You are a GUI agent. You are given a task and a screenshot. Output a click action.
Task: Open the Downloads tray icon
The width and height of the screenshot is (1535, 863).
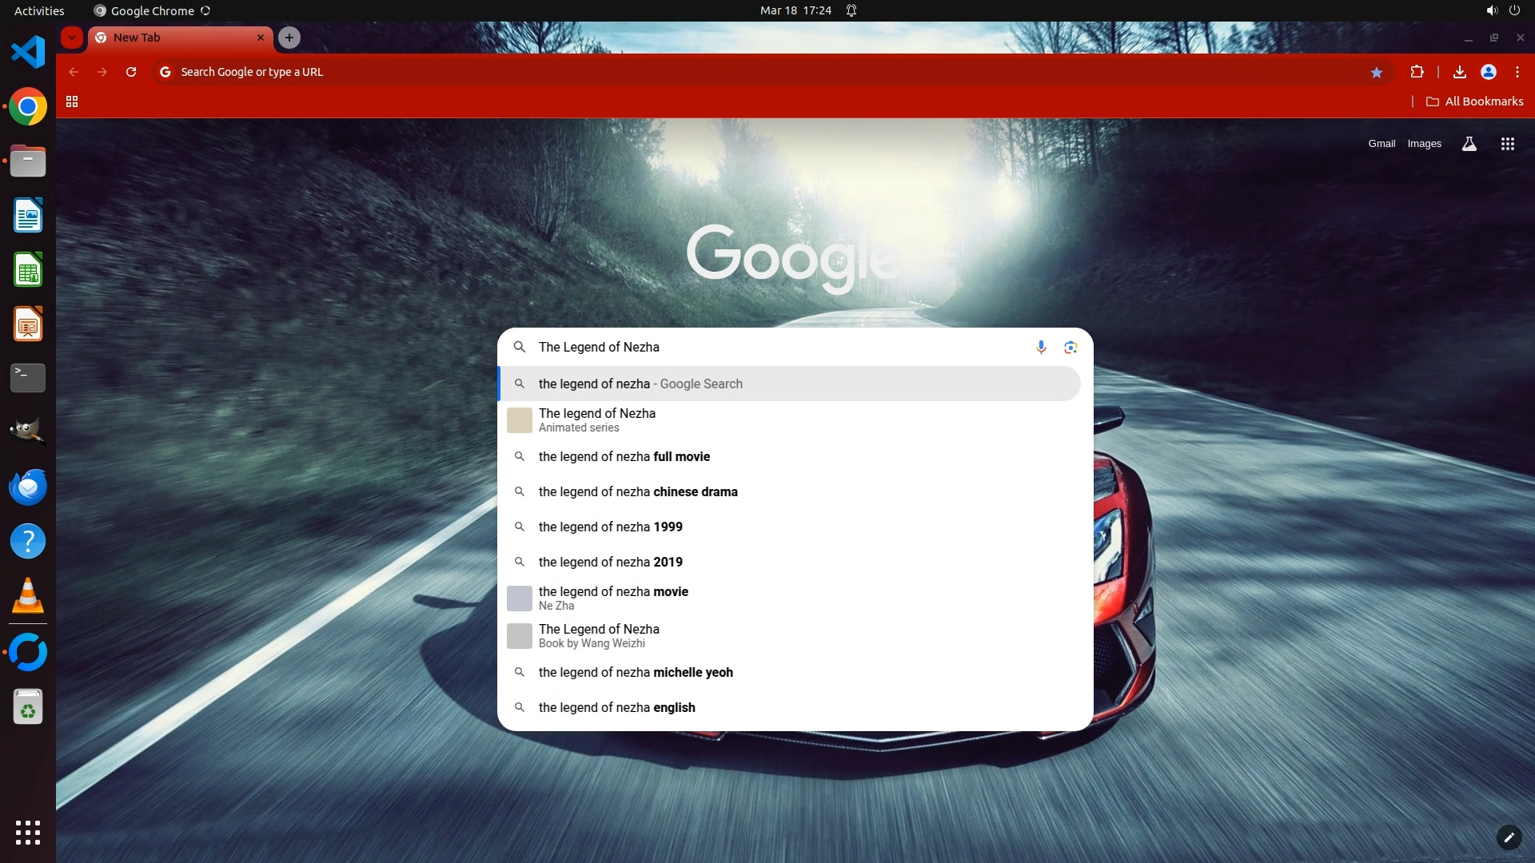click(1459, 72)
